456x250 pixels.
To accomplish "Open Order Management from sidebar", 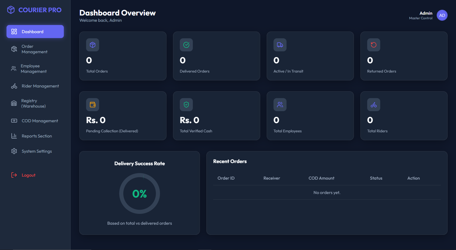I will pyautogui.click(x=34, y=49).
